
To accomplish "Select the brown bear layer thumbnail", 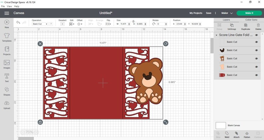I will (222, 59).
